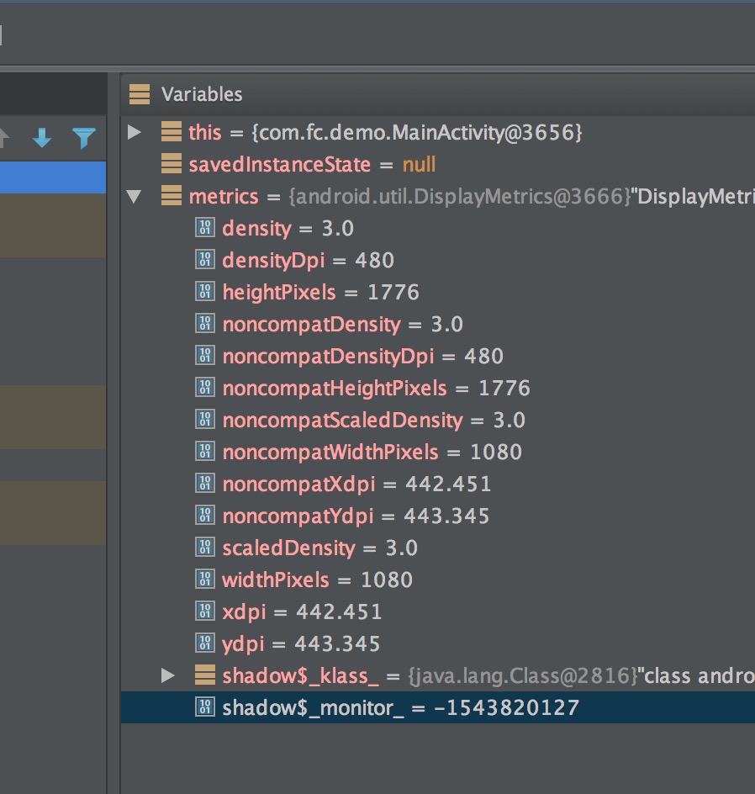Viewport: 755px width, 794px height.
Task: Click the primitive type icon beside density
Action: [203, 227]
